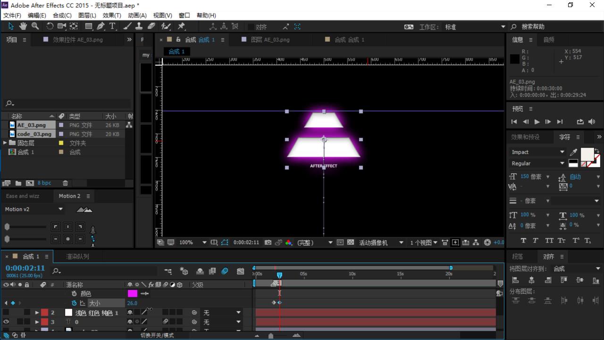
Task: Open the viewer 100% magnification dropdown
Action: [192, 242]
